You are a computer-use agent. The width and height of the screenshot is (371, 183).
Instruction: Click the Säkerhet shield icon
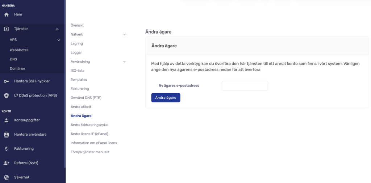[x=6, y=177]
